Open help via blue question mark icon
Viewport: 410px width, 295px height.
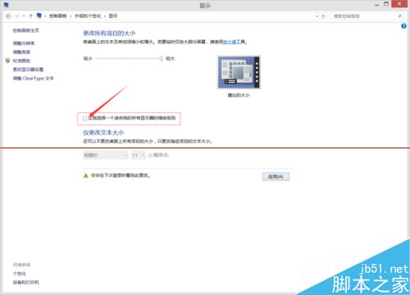click(x=403, y=26)
